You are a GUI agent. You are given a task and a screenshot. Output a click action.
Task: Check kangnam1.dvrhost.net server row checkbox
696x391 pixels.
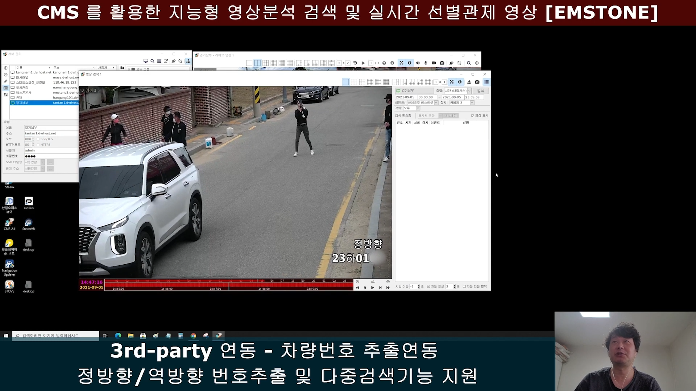[x=13, y=72]
